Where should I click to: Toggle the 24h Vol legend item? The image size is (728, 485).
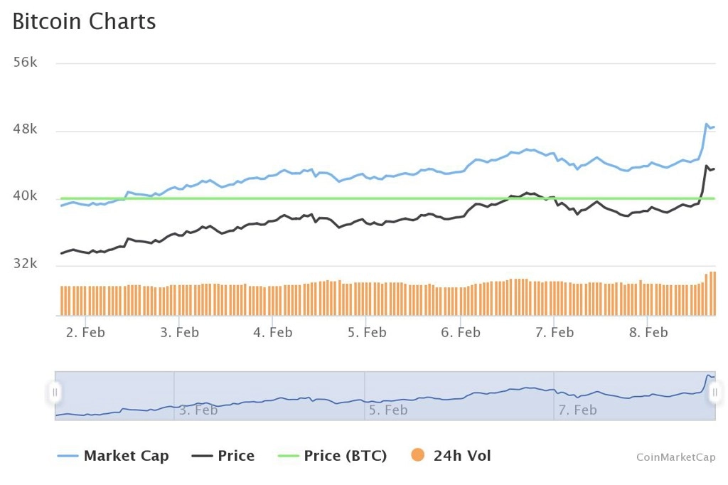[451, 456]
